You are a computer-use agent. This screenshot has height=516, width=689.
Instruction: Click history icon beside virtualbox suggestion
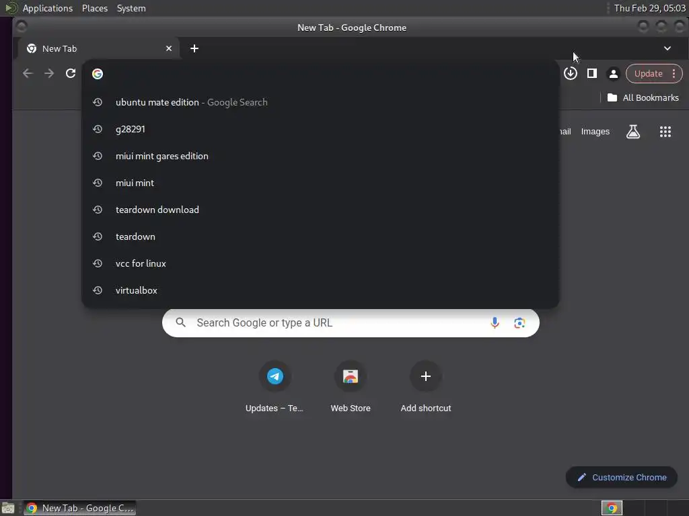pyautogui.click(x=98, y=290)
